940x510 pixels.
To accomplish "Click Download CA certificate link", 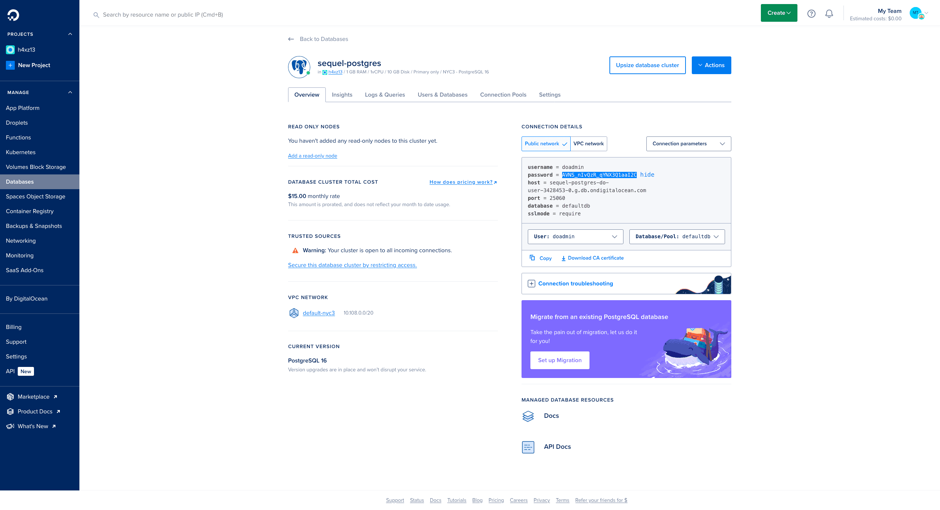I will 592,258.
